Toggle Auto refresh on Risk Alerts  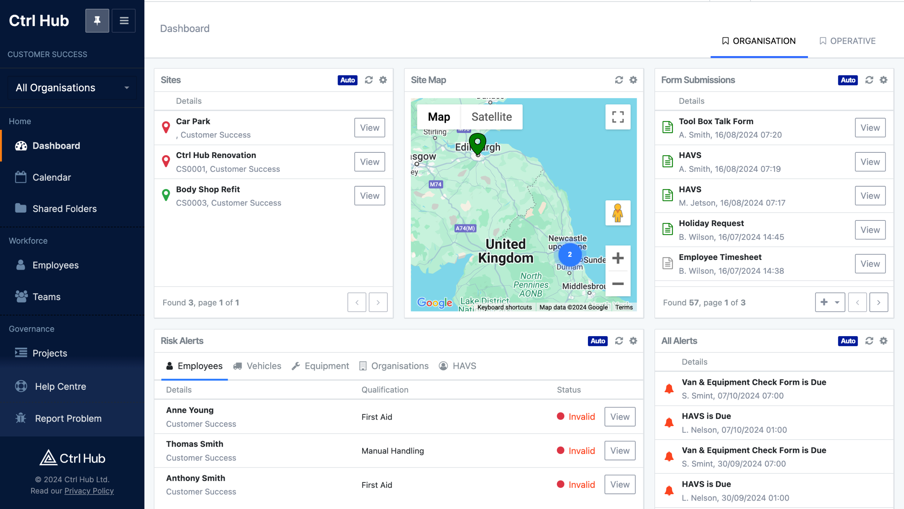click(597, 341)
